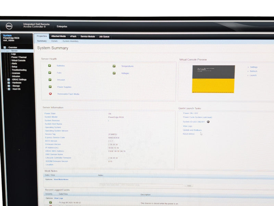
Task: Open the Job Queue tab
Action: (104, 37)
